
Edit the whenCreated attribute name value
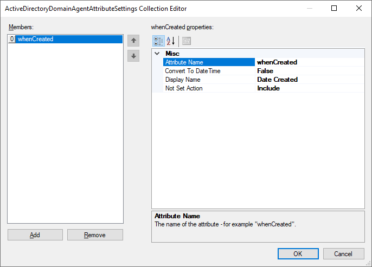point(309,62)
